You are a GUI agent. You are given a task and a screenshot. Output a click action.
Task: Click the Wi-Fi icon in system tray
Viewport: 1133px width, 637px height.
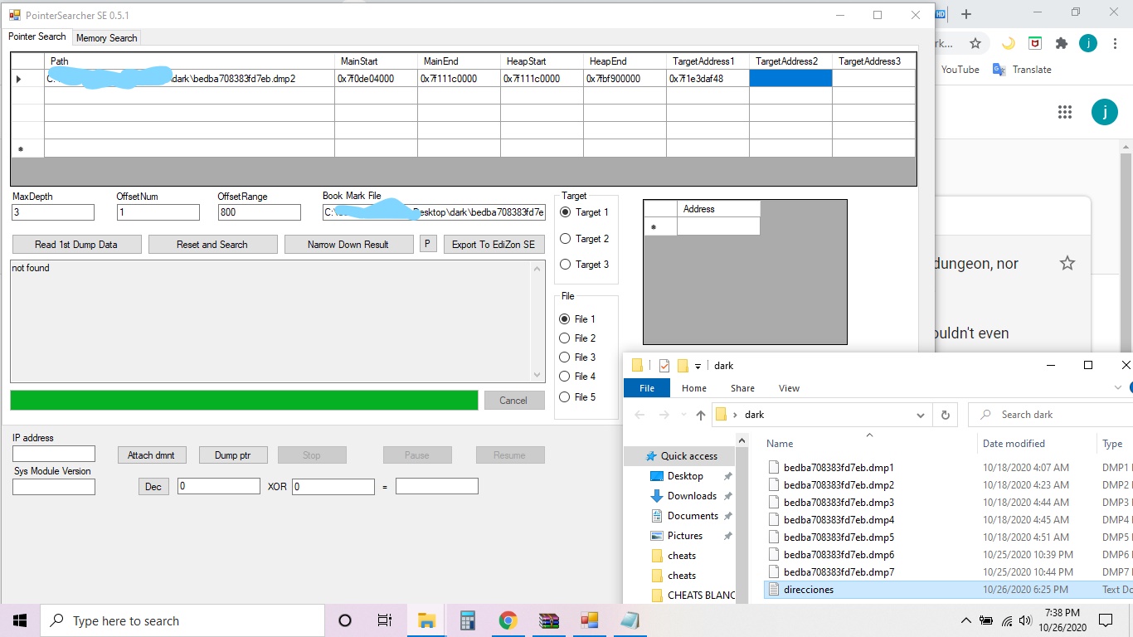pyautogui.click(x=1007, y=620)
